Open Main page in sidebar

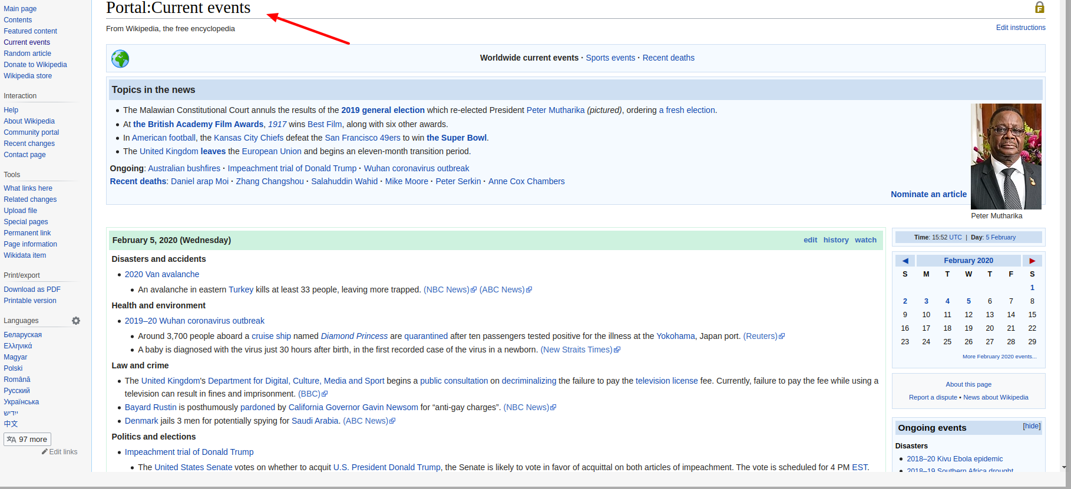point(20,9)
